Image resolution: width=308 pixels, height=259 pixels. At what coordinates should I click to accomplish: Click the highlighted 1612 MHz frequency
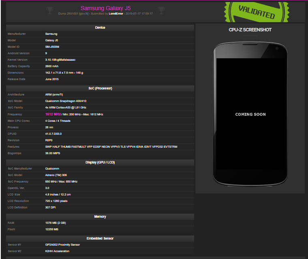click(53, 114)
